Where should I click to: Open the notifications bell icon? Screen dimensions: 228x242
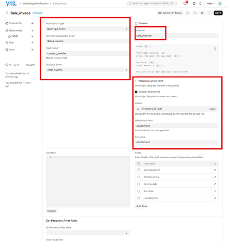200,3
